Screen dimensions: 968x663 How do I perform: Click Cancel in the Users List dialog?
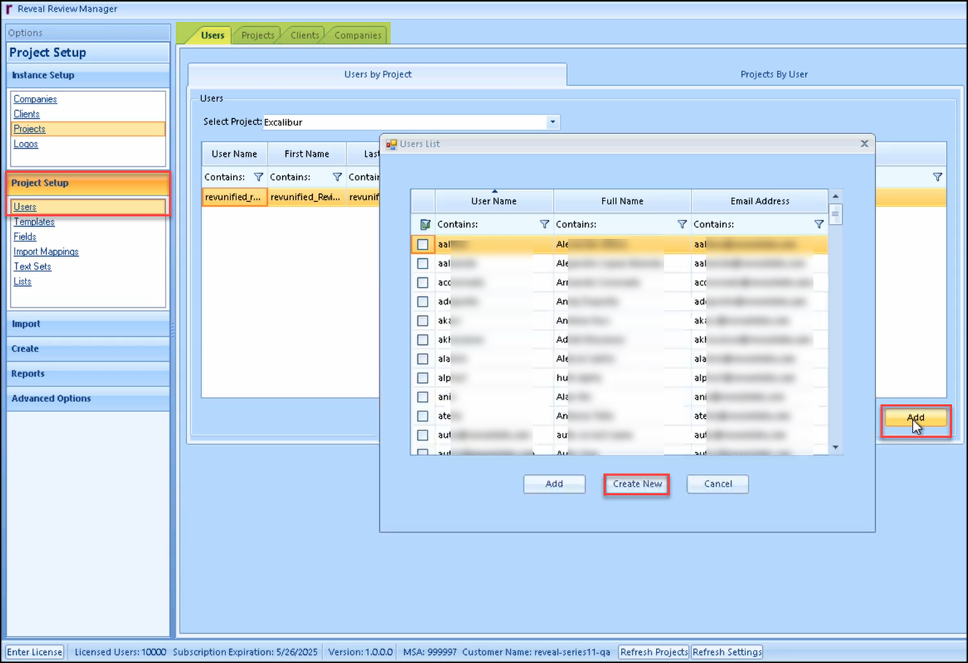pyautogui.click(x=718, y=484)
